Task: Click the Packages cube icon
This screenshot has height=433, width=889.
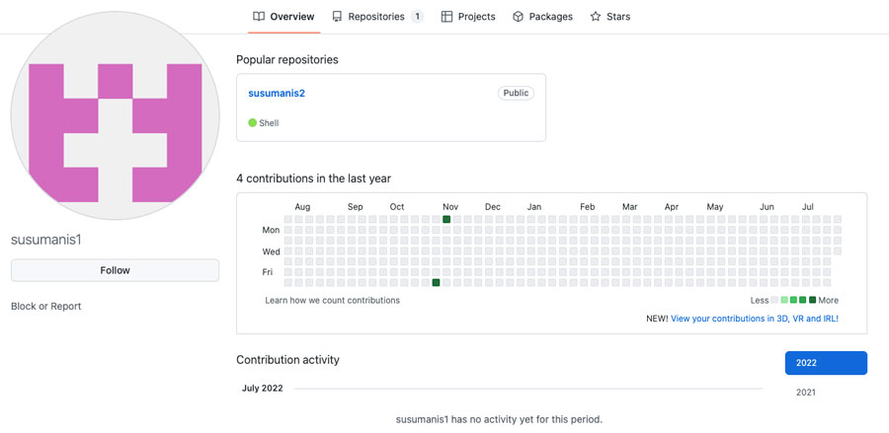Action: [x=518, y=17]
